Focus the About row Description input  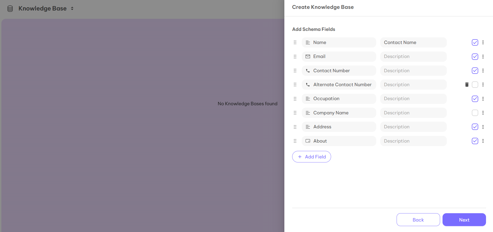[414, 141]
